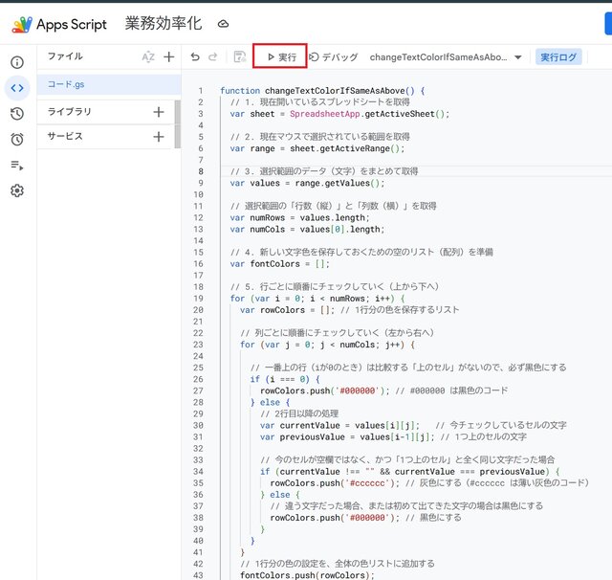Add a library with plus icon
This screenshot has width=612, height=580.
(x=159, y=112)
